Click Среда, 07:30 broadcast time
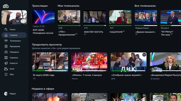 tap(39, 26)
